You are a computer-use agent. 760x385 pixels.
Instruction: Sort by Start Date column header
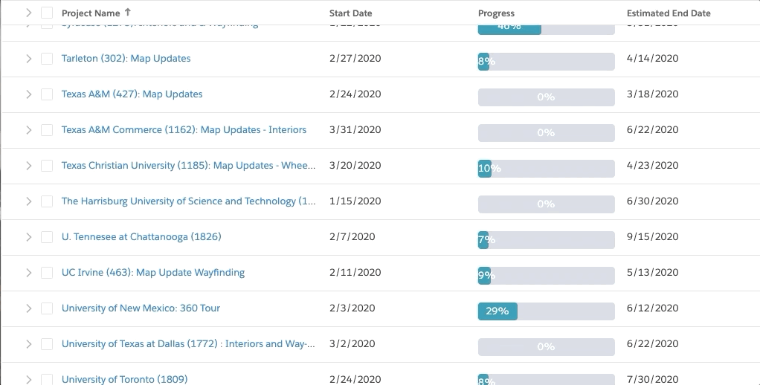pos(350,13)
